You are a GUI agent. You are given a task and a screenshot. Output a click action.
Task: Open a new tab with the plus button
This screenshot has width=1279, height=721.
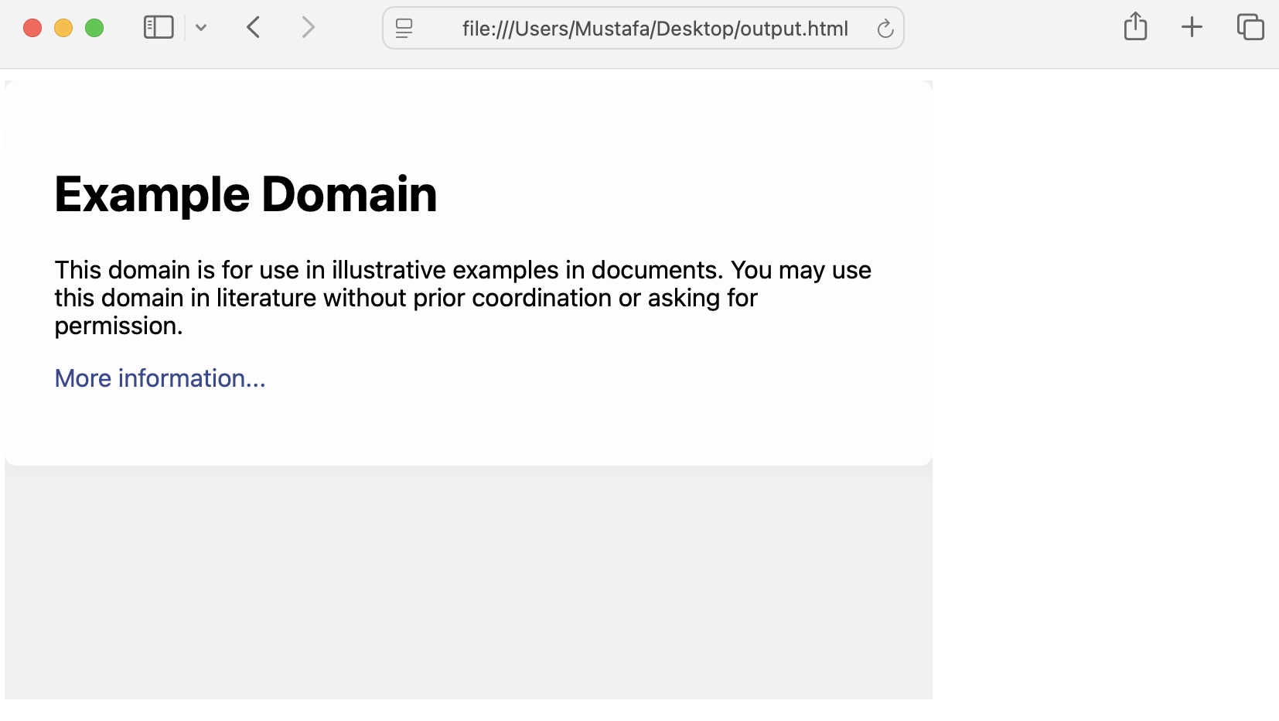click(x=1192, y=27)
